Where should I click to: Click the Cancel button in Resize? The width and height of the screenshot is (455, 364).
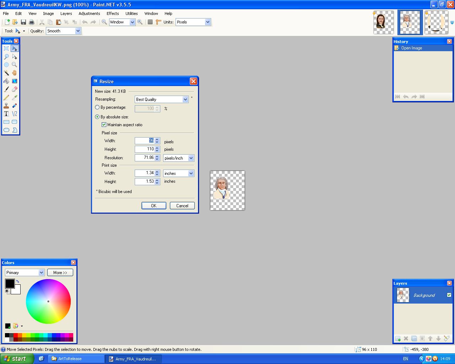point(182,206)
